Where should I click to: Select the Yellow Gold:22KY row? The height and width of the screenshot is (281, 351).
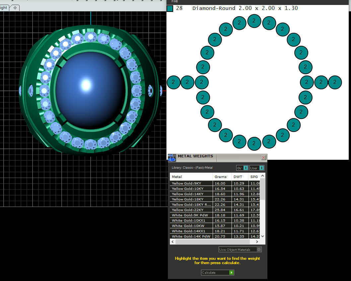[215, 210]
